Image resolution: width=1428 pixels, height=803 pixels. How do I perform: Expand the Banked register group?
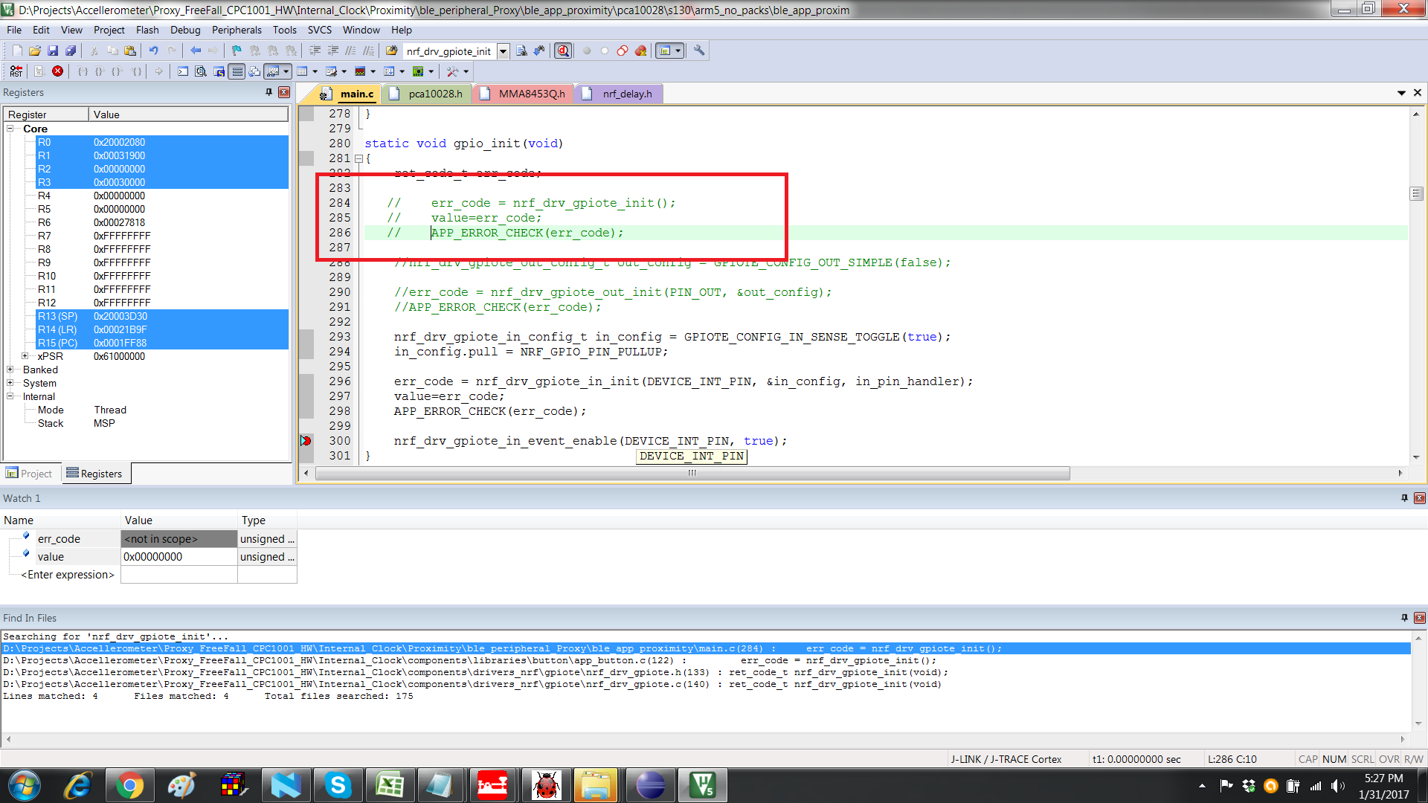10,370
